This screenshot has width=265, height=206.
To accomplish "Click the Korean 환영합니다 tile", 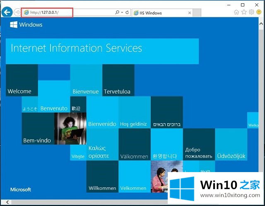I will 167,144.
